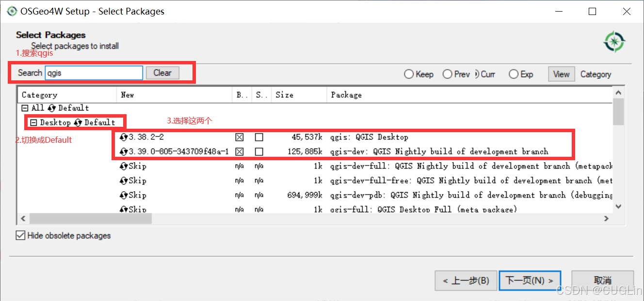Click the Package column header
This screenshot has height=301, width=644.
[469, 95]
